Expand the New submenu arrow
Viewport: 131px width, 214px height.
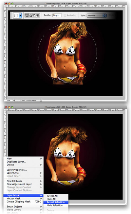pos(41,159)
